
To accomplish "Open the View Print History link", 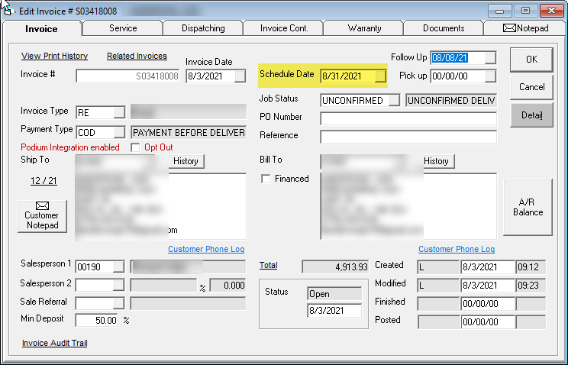I will coord(54,57).
